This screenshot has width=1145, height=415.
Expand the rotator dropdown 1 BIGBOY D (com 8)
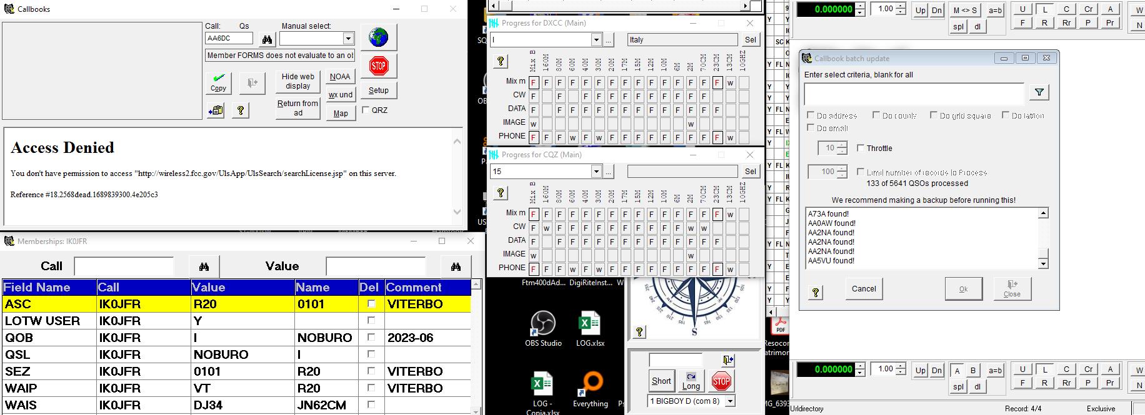tap(729, 401)
